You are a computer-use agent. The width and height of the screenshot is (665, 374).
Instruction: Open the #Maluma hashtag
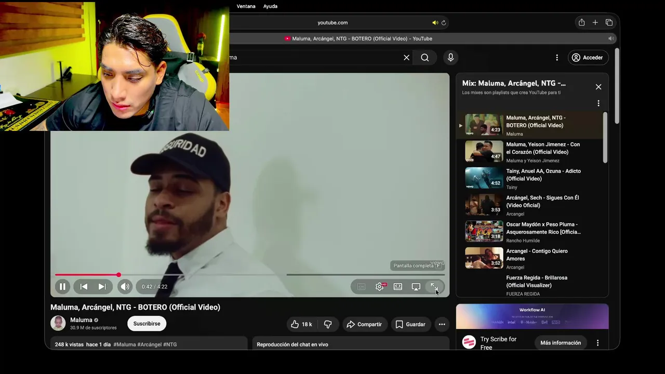pos(125,344)
